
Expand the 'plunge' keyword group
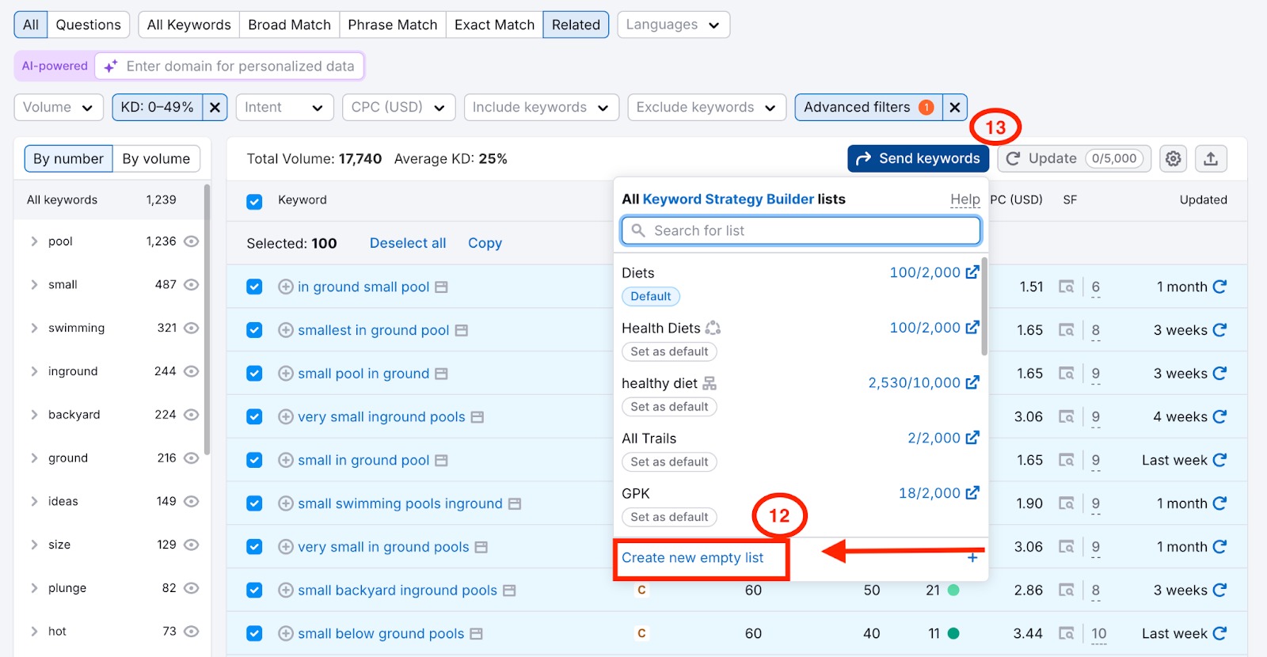pos(34,588)
